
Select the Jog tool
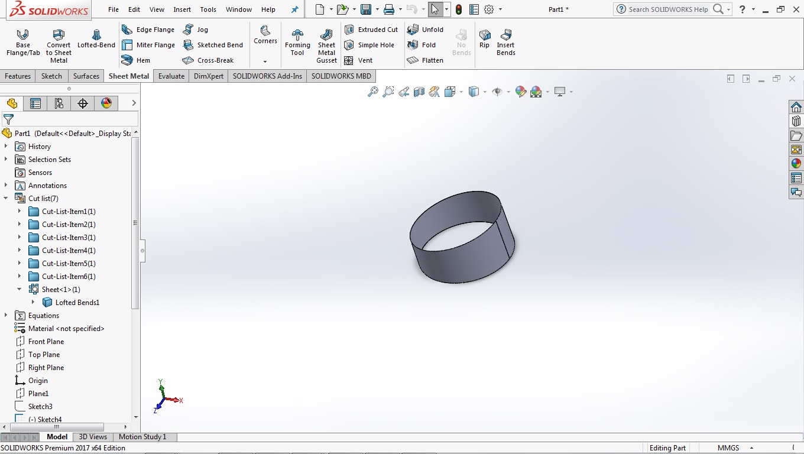pyautogui.click(x=196, y=30)
